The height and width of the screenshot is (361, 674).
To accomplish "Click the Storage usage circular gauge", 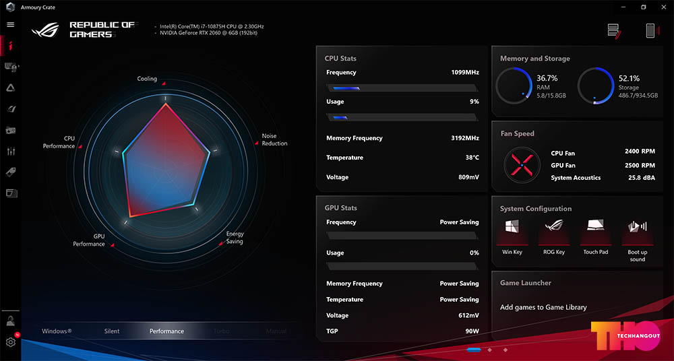I will tap(596, 86).
